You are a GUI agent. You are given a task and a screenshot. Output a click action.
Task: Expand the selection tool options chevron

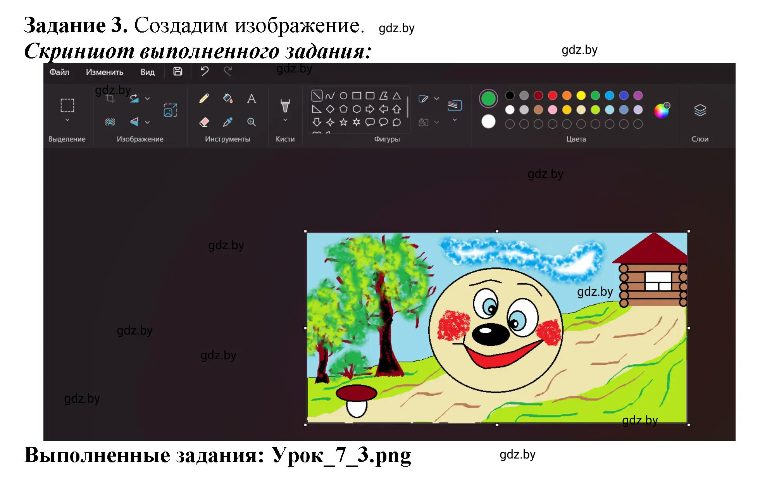(x=67, y=120)
